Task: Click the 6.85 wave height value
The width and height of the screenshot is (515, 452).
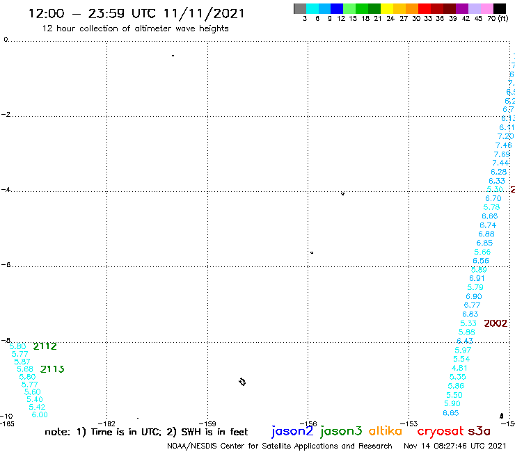Action: pos(484,243)
